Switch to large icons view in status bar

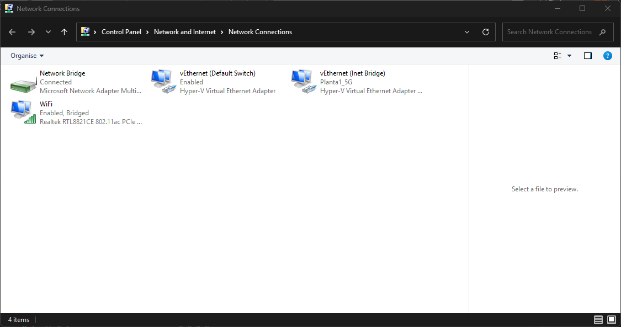[x=612, y=320]
